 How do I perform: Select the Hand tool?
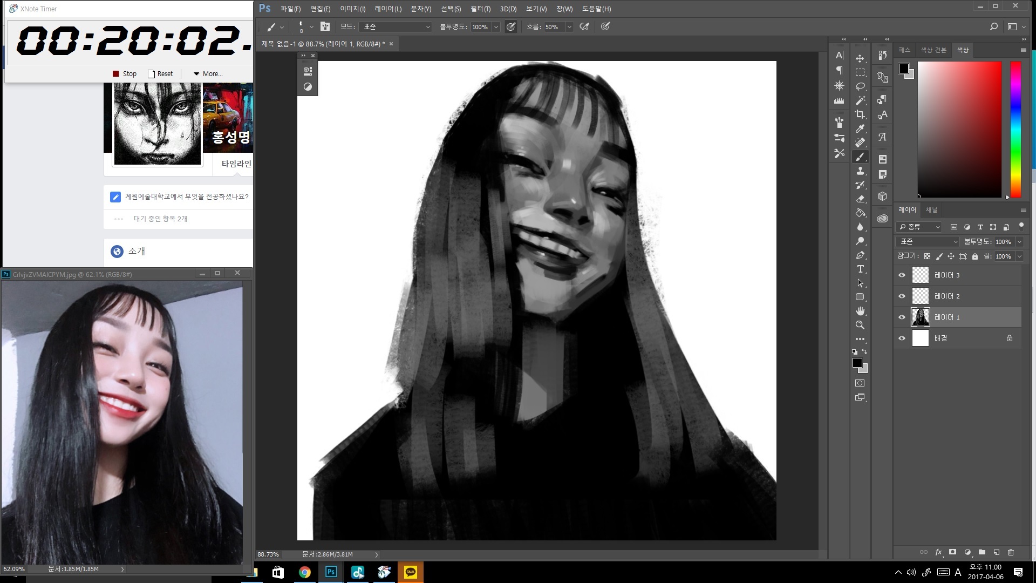(x=860, y=311)
